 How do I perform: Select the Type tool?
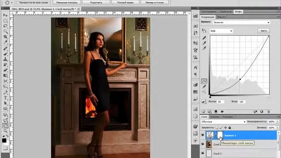click(x=5, y=98)
